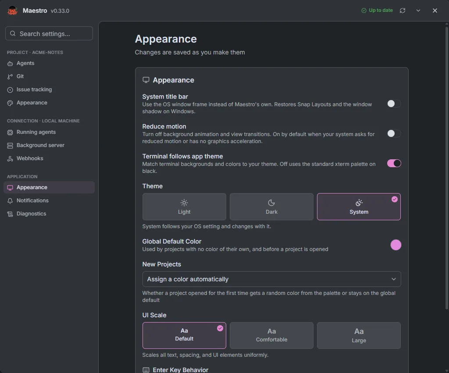Click the palette icon for project Appearance

pyautogui.click(x=10, y=103)
